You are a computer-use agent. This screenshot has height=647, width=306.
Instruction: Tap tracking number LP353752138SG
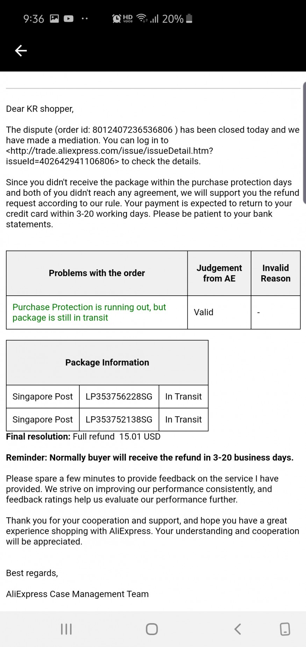[x=119, y=420]
